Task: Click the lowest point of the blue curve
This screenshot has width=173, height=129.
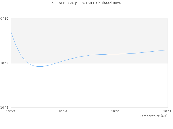Action: [40, 66]
